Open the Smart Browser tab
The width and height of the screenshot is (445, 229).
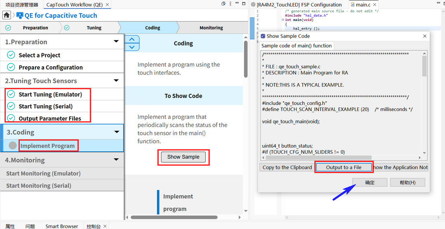coord(61,226)
